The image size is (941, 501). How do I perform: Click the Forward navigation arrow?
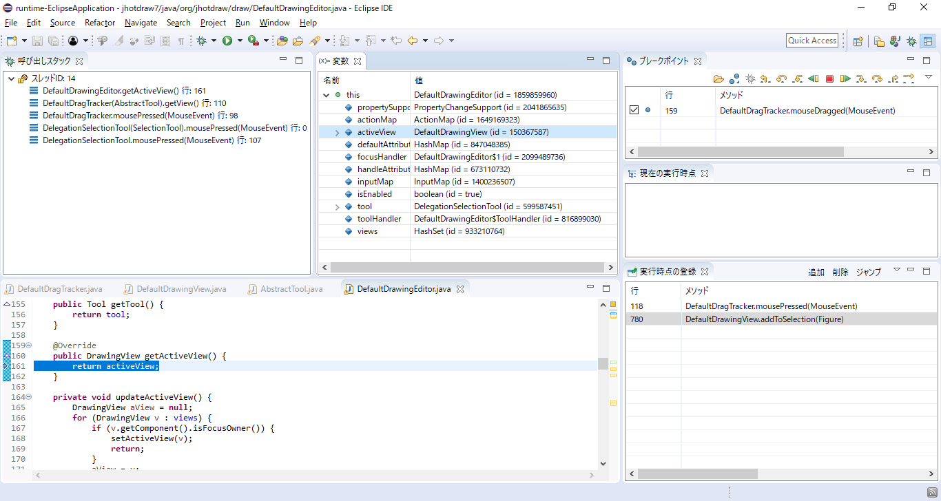[439, 41]
